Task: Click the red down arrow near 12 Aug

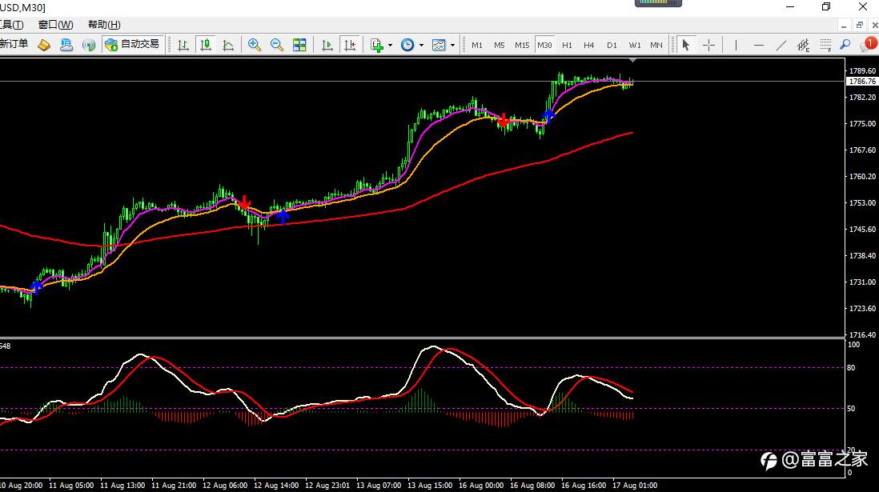Action: 245,202
